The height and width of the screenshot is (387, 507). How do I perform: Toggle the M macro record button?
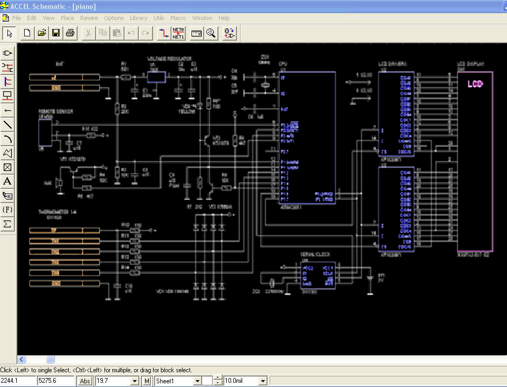point(147,381)
